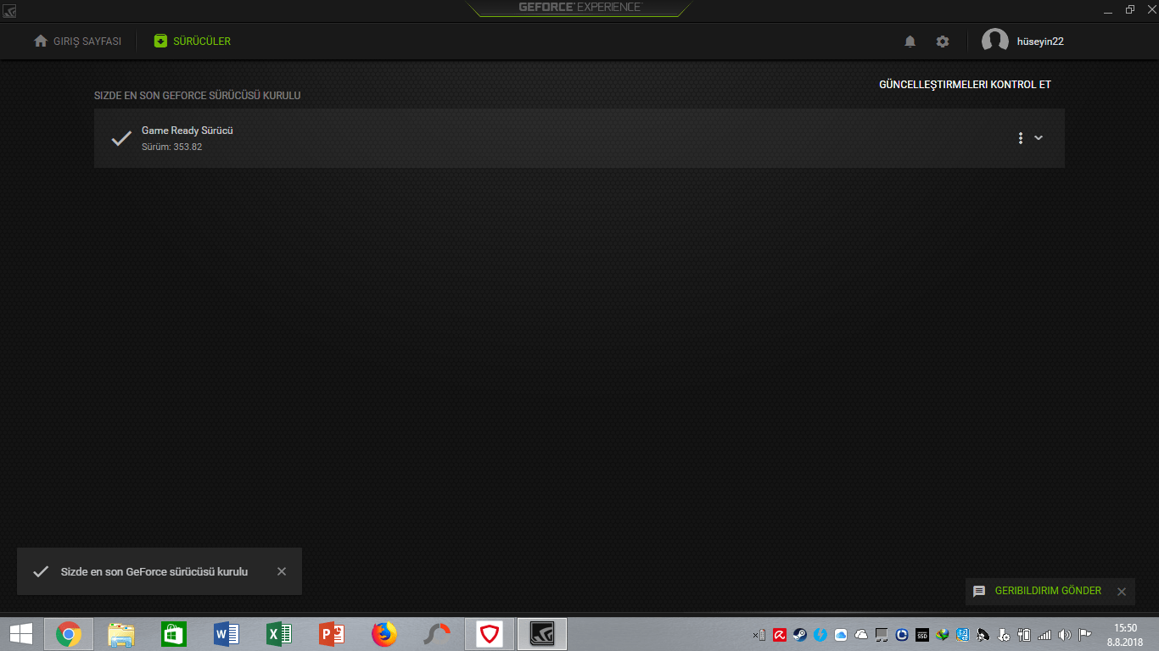The height and width of the screenshot is (651, 1159).
Task: Open the notifications bell
Action: 910,41
